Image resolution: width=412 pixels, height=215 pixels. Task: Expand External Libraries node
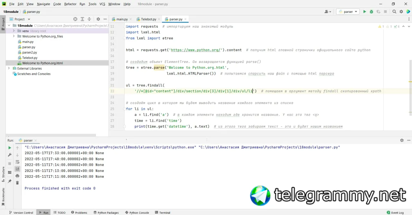pos(9,68)
